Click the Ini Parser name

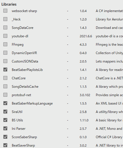[x=18, y=129]
